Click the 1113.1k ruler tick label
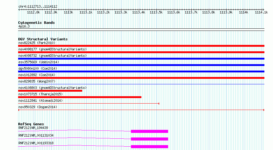Screen dimensions: 273x150 click(86, 12)
